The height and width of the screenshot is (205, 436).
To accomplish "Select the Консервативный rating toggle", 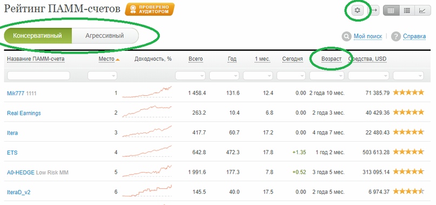I will point(38,36).
